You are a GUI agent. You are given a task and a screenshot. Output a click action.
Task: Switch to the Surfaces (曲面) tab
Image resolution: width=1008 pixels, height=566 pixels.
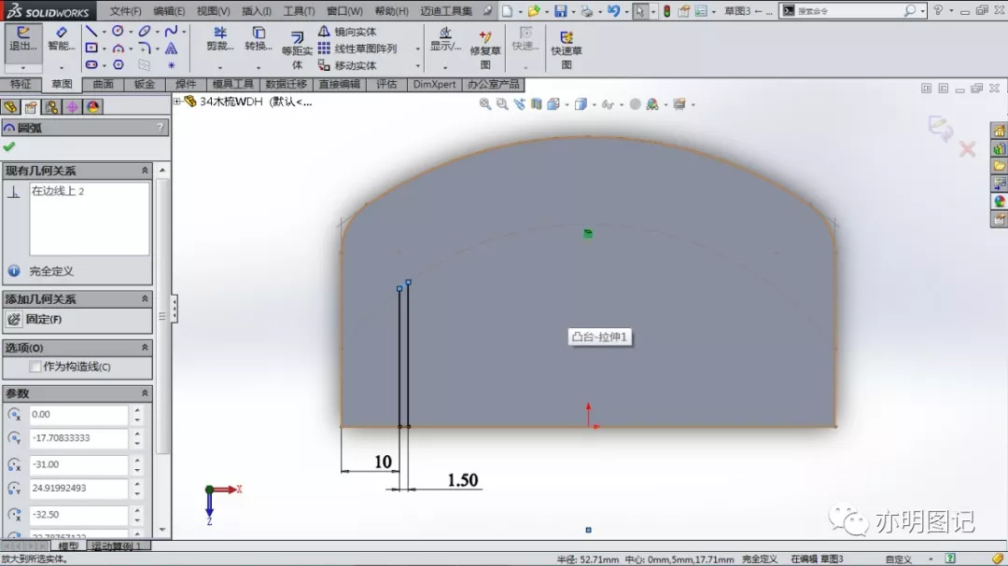tap(103, 84)
